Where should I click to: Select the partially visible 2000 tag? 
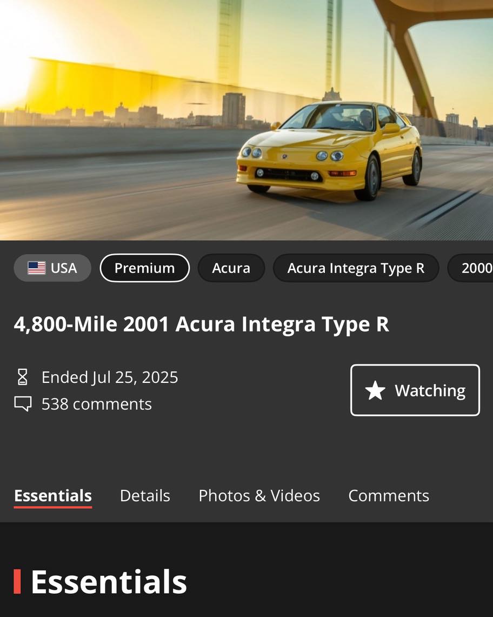(471, 268)
